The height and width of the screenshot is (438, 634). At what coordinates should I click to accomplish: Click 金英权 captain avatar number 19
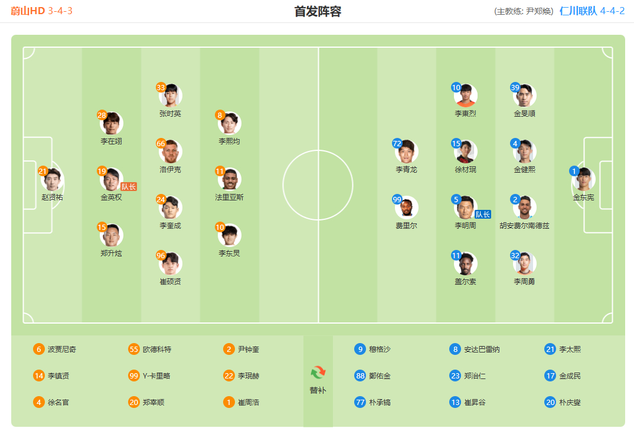(x=111, y=179)
